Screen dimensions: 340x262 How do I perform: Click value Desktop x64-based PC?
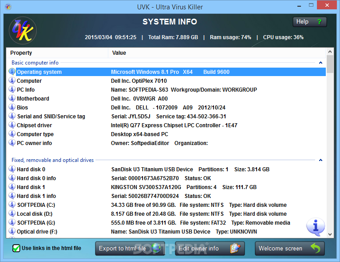(139, 134)
